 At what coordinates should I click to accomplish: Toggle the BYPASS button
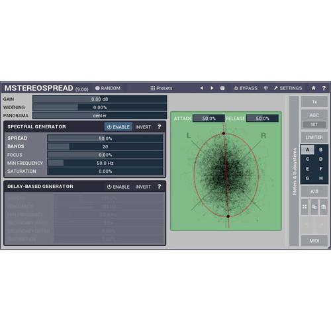coord(246,88)
